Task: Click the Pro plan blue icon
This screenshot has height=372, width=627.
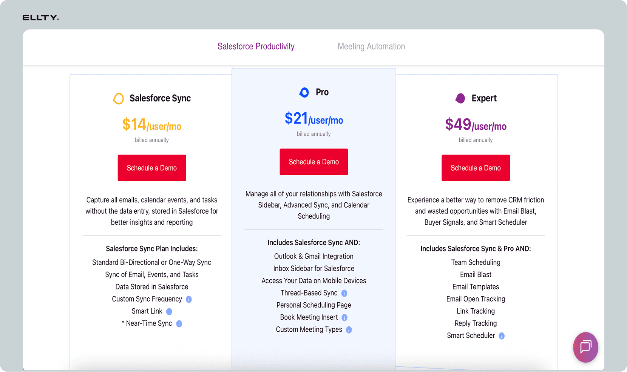Action: coord(304,92)
